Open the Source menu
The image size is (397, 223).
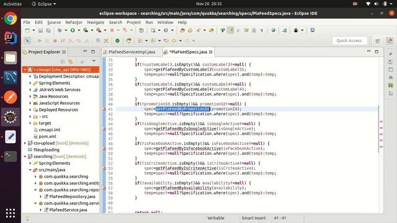click(54, 22)
